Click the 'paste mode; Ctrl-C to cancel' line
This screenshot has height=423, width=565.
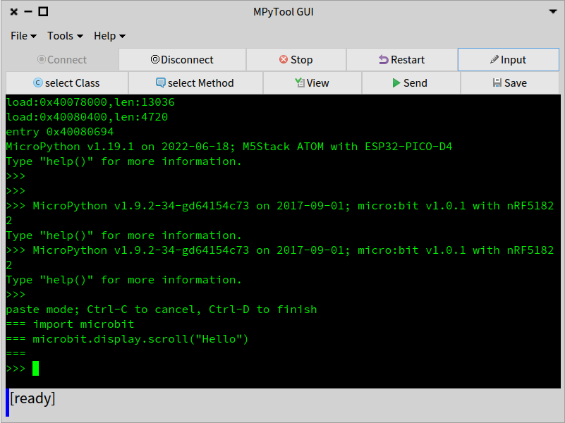click(x=162, y=309)
